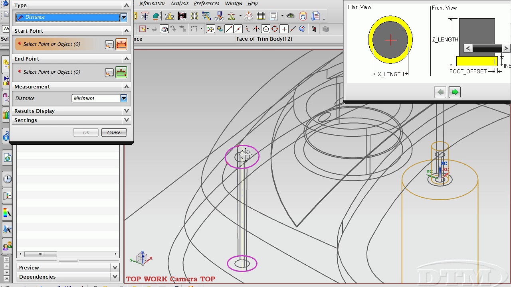Click the Cancel button
Screen dimensions: 511x287
tap(114, 132)
